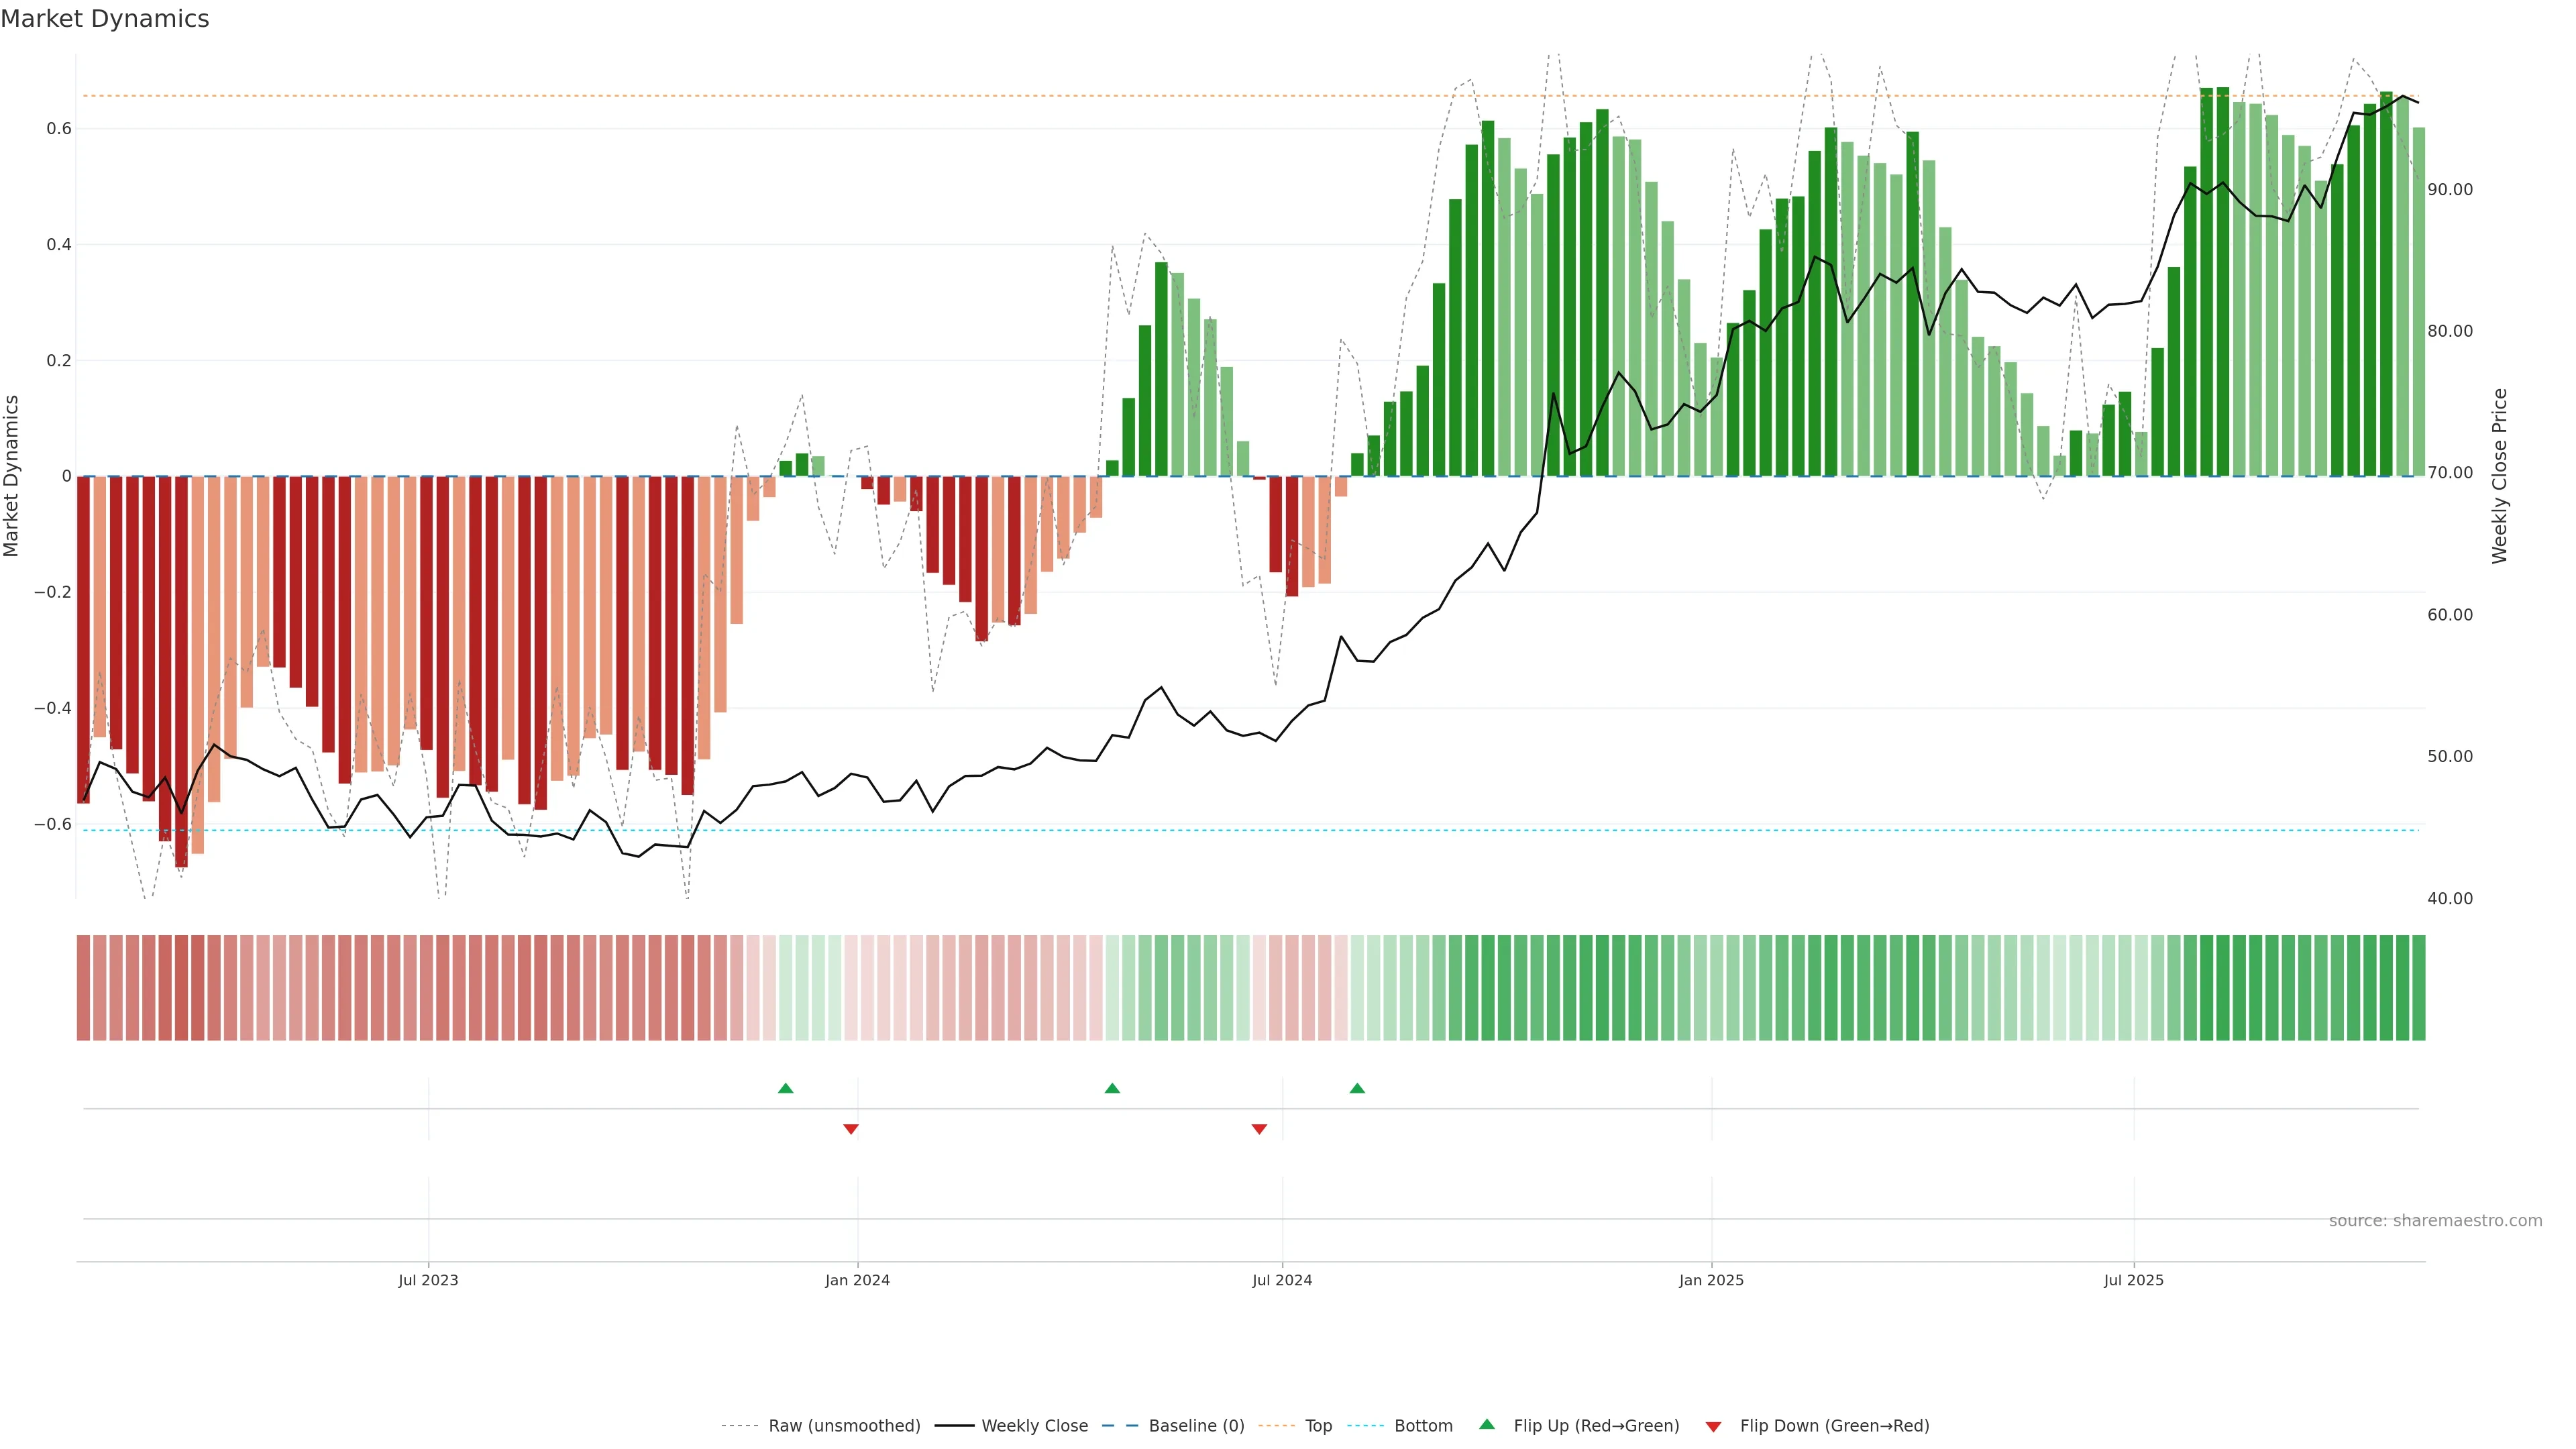Click the last dark green heatmap strip cell
The height and width of the screenshot is (1449, 2576).
(x=2418, y=987)
